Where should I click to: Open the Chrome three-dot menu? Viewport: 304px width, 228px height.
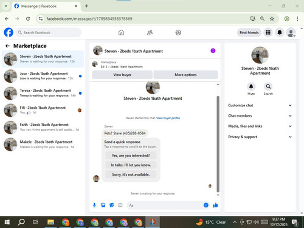point(297,19)
